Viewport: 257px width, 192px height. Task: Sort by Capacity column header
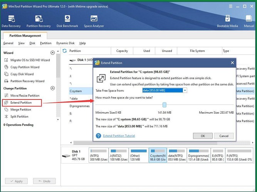pos(122,51)
